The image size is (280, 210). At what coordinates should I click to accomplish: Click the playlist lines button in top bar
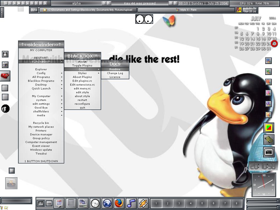coord(32,3)
